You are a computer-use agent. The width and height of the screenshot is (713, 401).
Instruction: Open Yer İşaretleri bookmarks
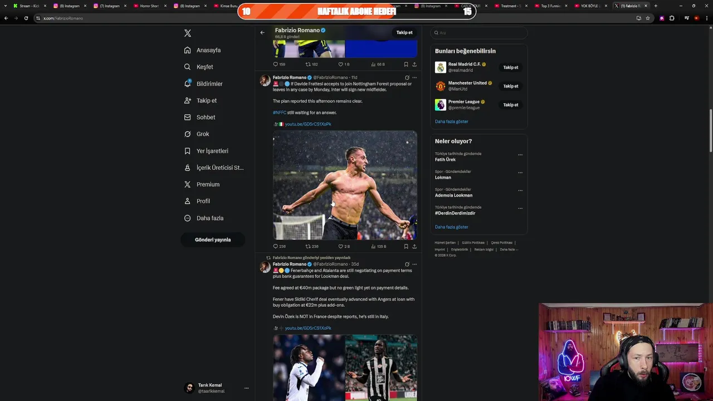206,151
